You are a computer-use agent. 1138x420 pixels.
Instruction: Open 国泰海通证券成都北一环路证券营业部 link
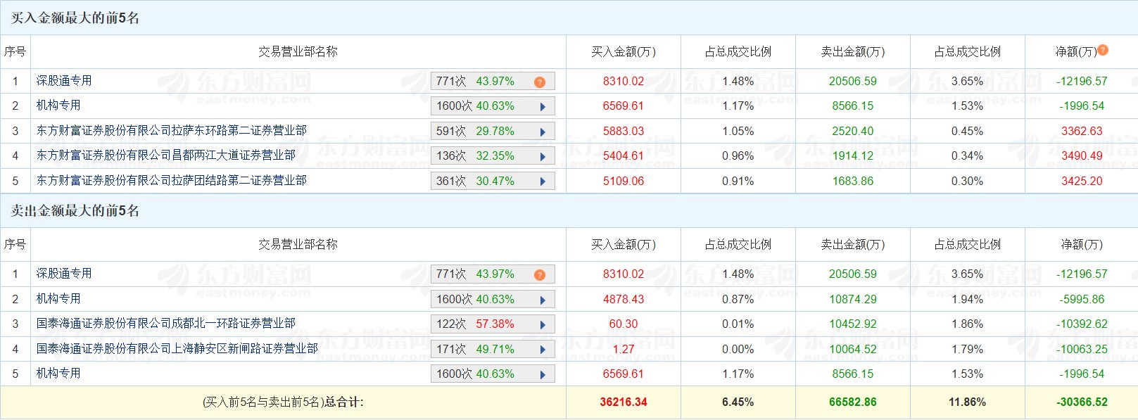(165, 324)
